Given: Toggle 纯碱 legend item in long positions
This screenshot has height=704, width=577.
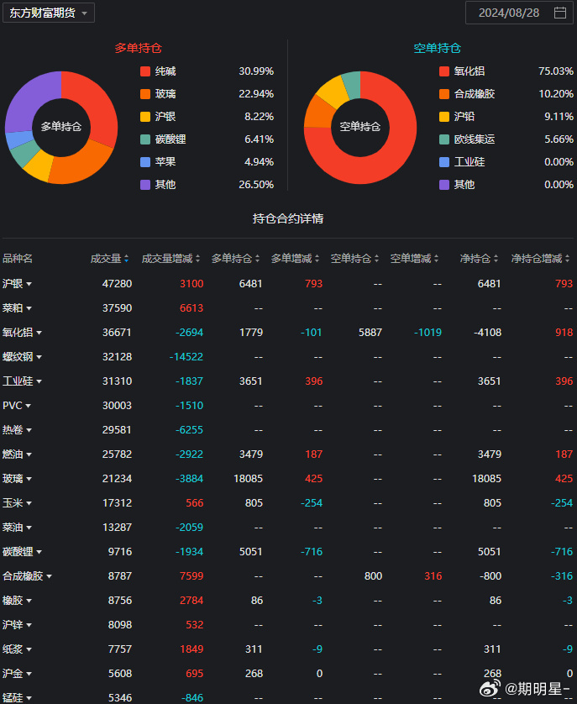Looking at the screenshot, I should (165, 71).
